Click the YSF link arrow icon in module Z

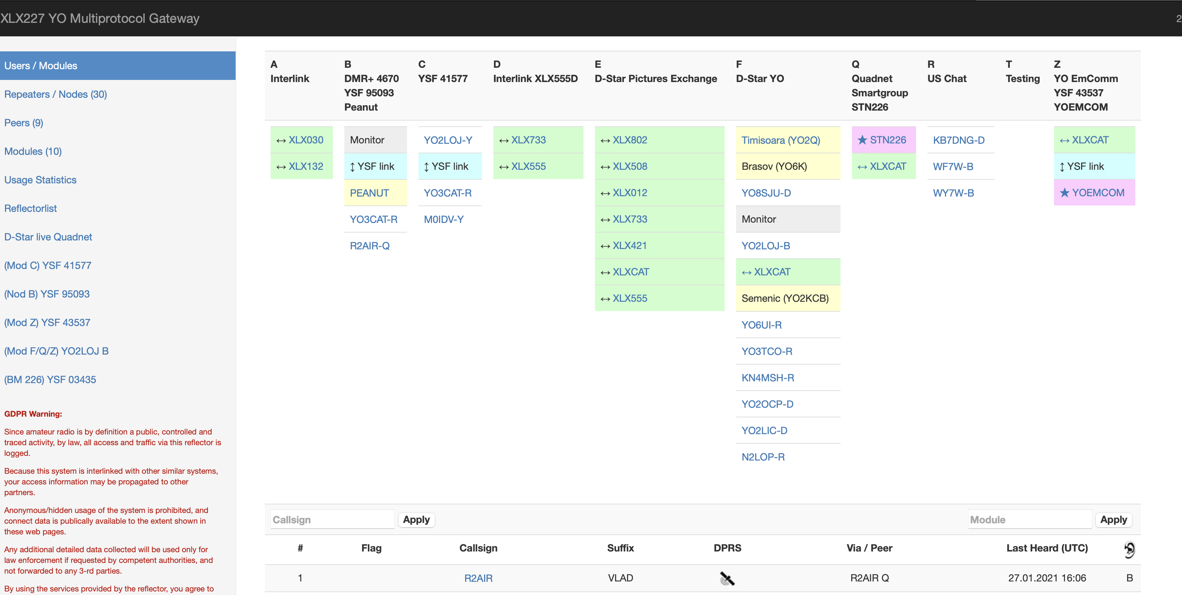point(1062,167)
